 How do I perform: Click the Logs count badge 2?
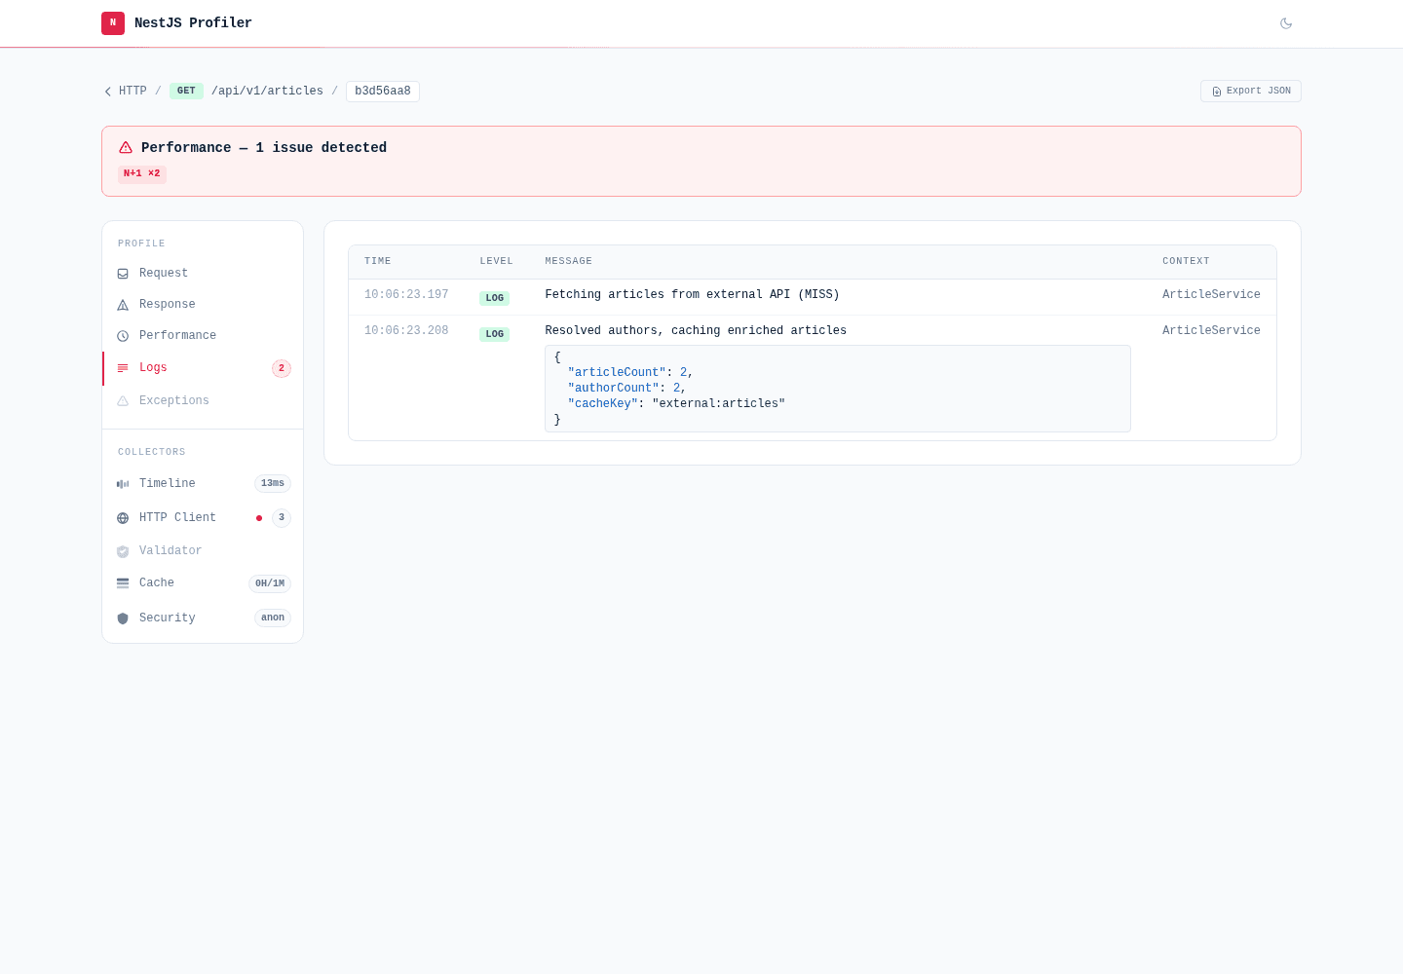282,368
